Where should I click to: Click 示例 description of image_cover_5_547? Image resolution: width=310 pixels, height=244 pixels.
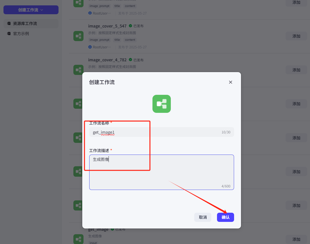pos(112,33)
